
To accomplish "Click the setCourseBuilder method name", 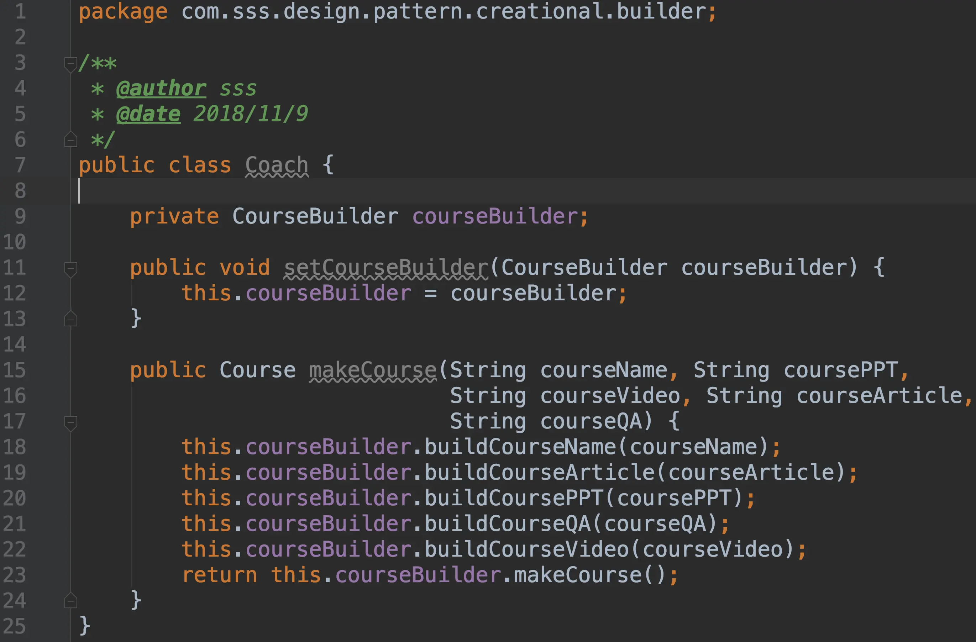I will point(385,268).
